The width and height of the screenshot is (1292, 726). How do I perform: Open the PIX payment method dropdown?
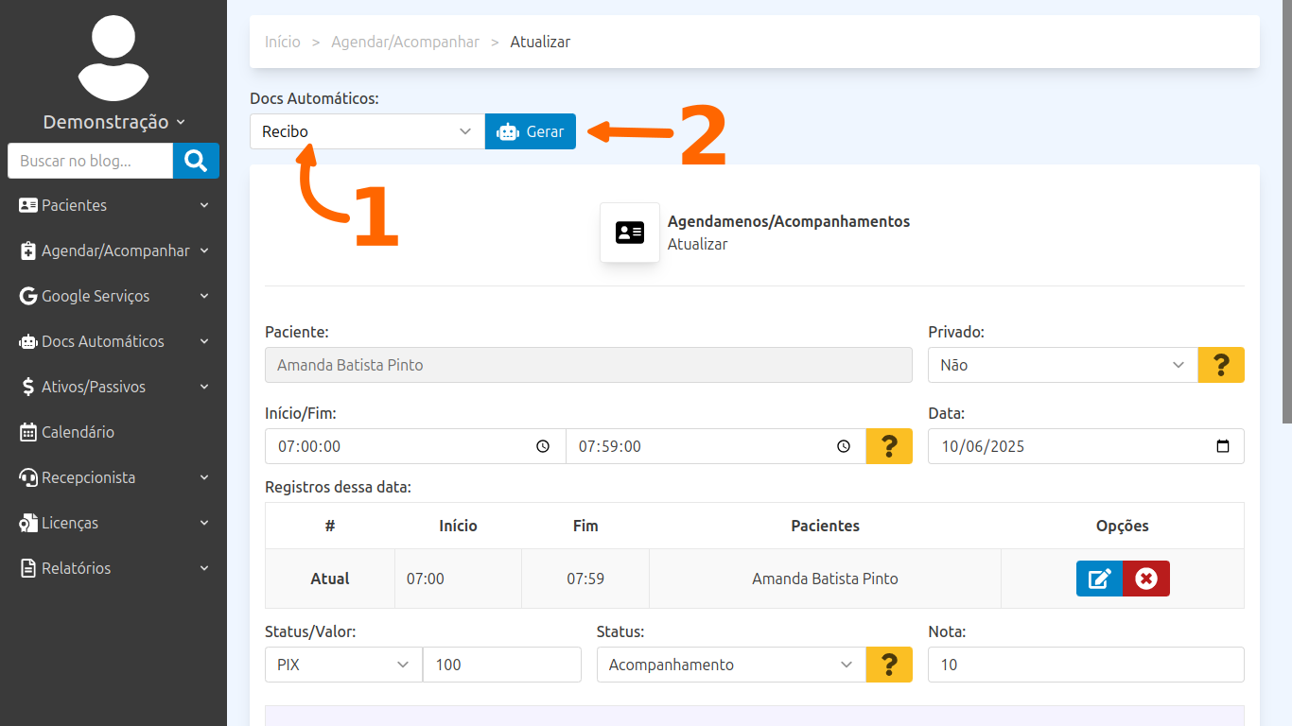343,665
